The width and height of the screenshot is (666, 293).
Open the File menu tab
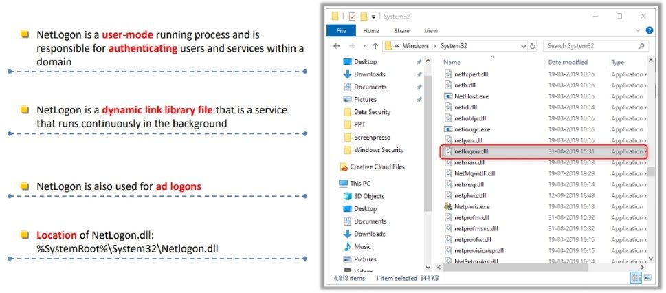(341, 31)
